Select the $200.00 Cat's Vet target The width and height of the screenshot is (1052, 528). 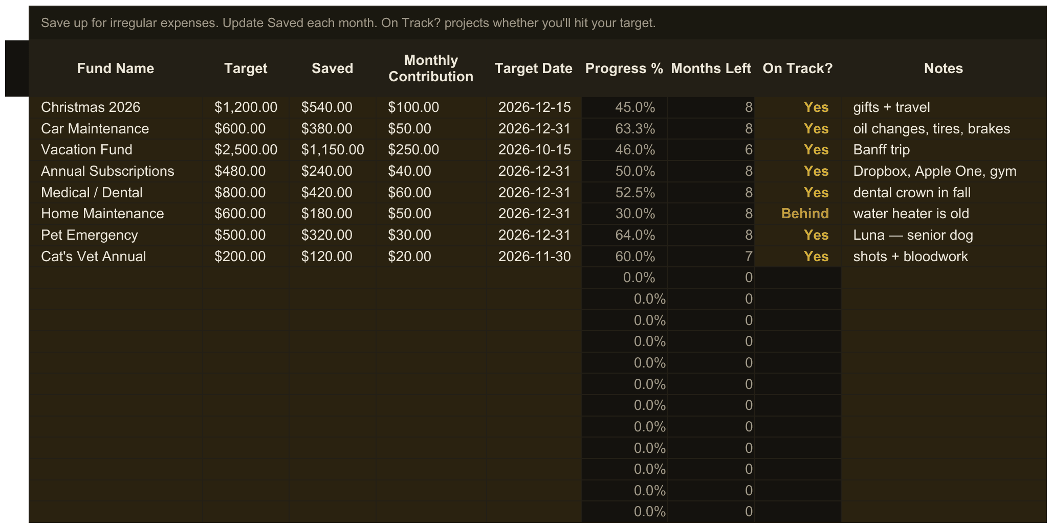coord(246,257)
